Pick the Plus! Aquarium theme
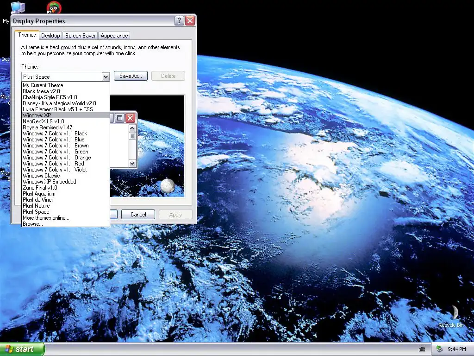The image size is (474, 356). coord(66,194)
